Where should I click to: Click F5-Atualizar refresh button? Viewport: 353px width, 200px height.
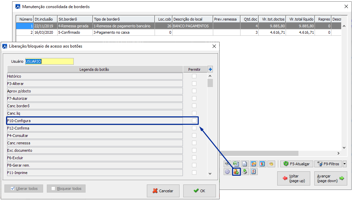[x=296, y=164]
